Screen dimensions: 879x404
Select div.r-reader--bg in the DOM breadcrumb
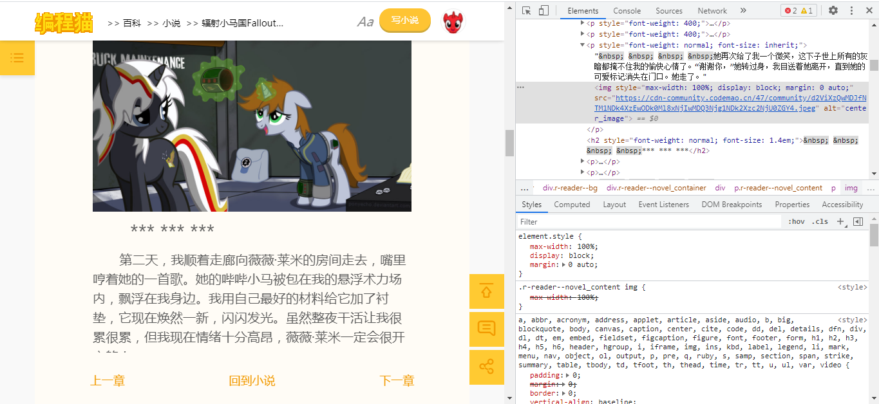point(570,188)
